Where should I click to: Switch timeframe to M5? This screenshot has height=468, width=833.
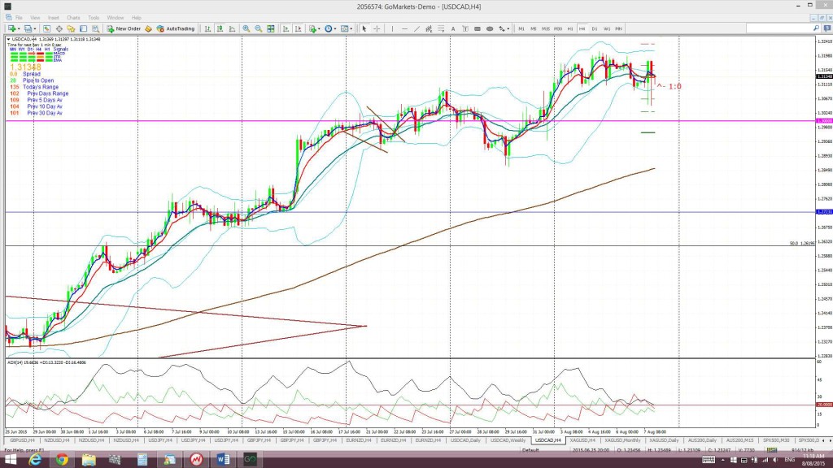click(534, 28)
